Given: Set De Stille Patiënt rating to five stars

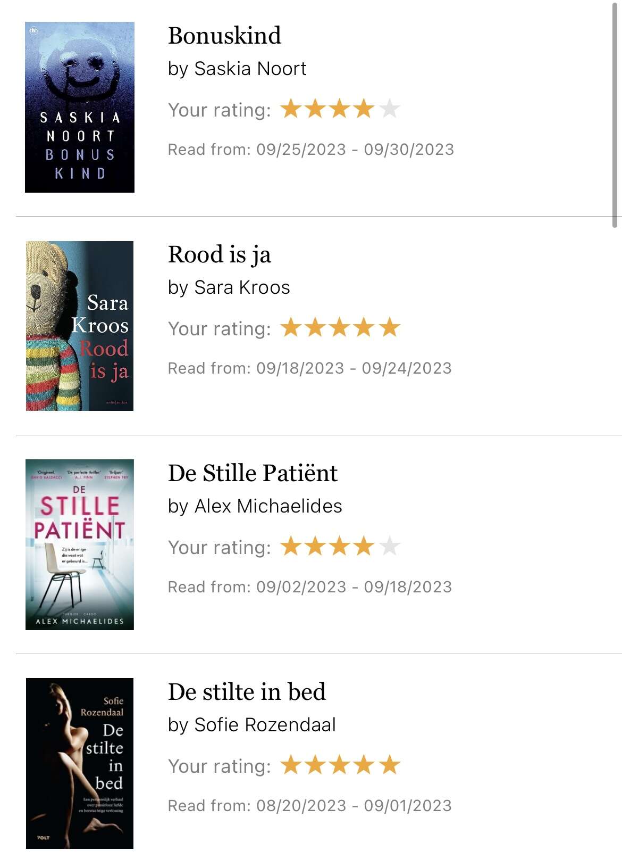Looking at the screenshot, I should click(x=389, y=546).
